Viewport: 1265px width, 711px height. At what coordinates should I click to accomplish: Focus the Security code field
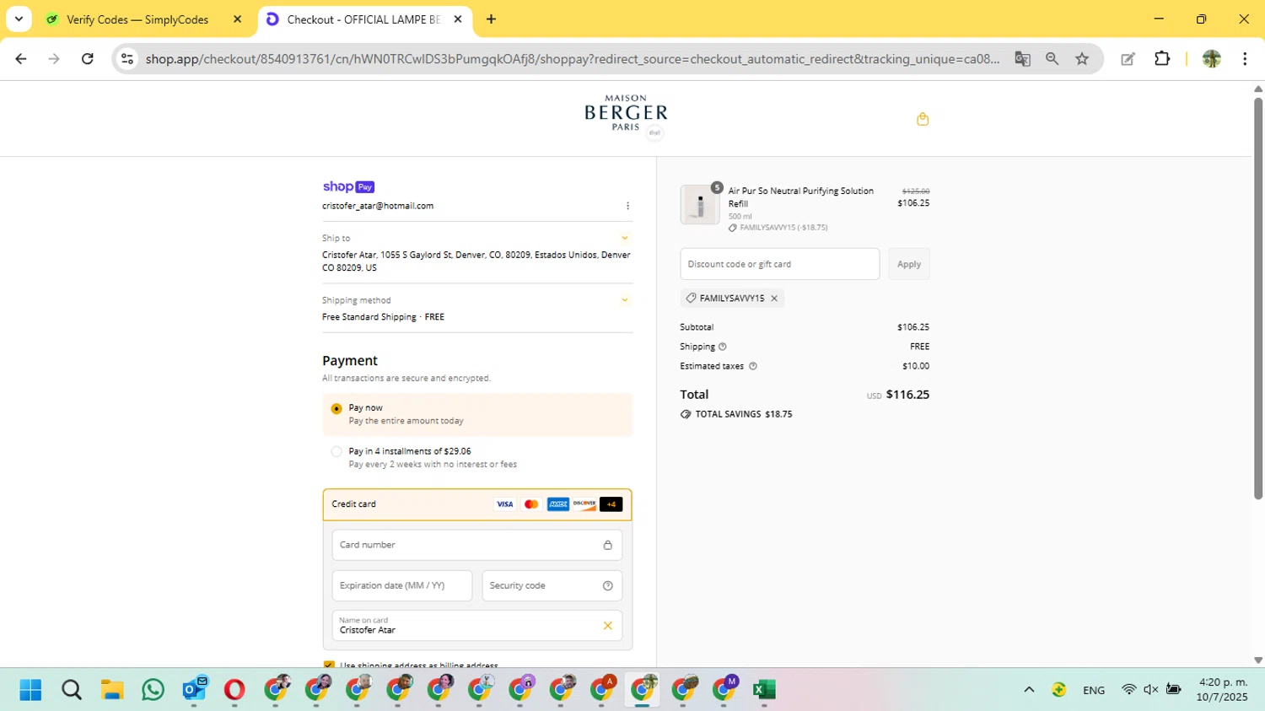(552, 585)
